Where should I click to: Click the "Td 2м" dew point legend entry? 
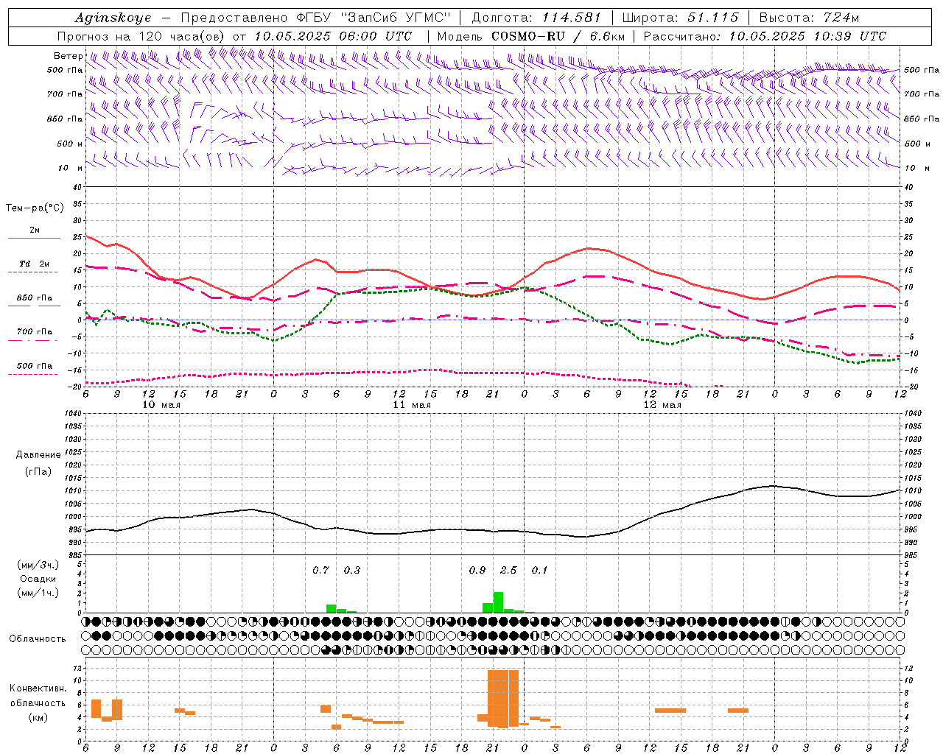tap(35, 264)
